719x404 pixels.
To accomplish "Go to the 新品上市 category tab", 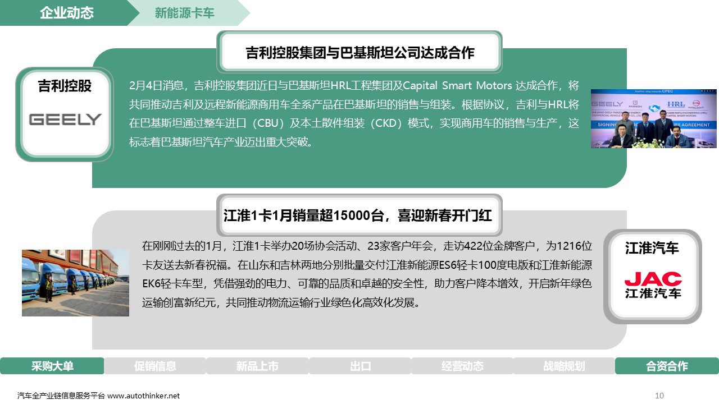I will click(x=257, y=366).
